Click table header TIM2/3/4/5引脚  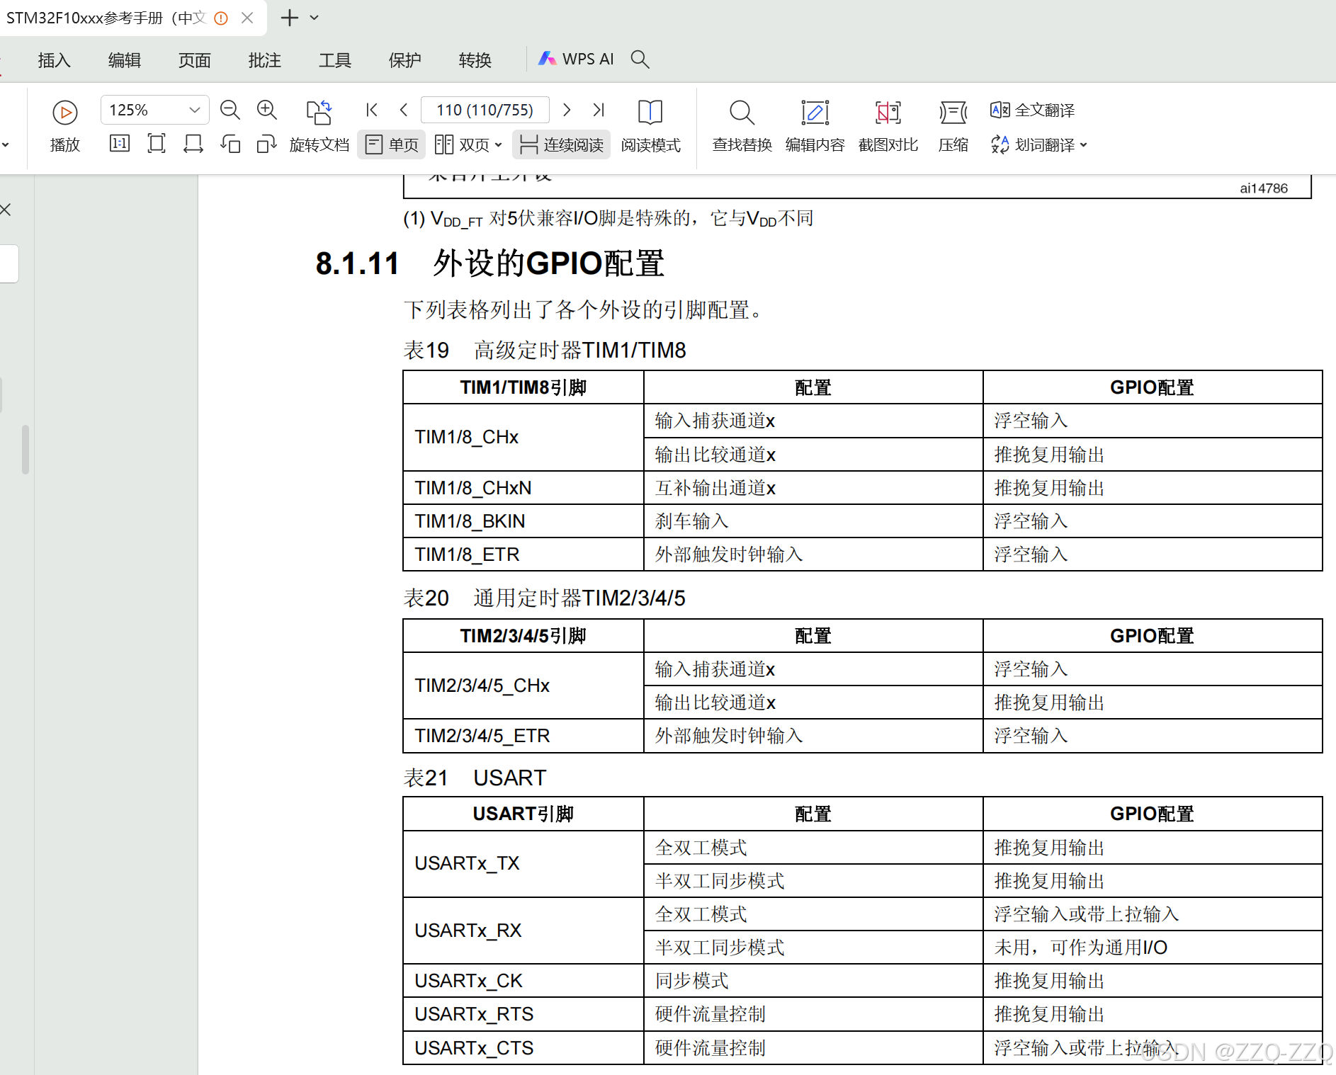click(523, 636)
